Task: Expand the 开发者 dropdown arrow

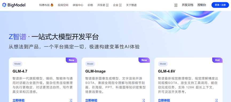Action: coord(107,5)
